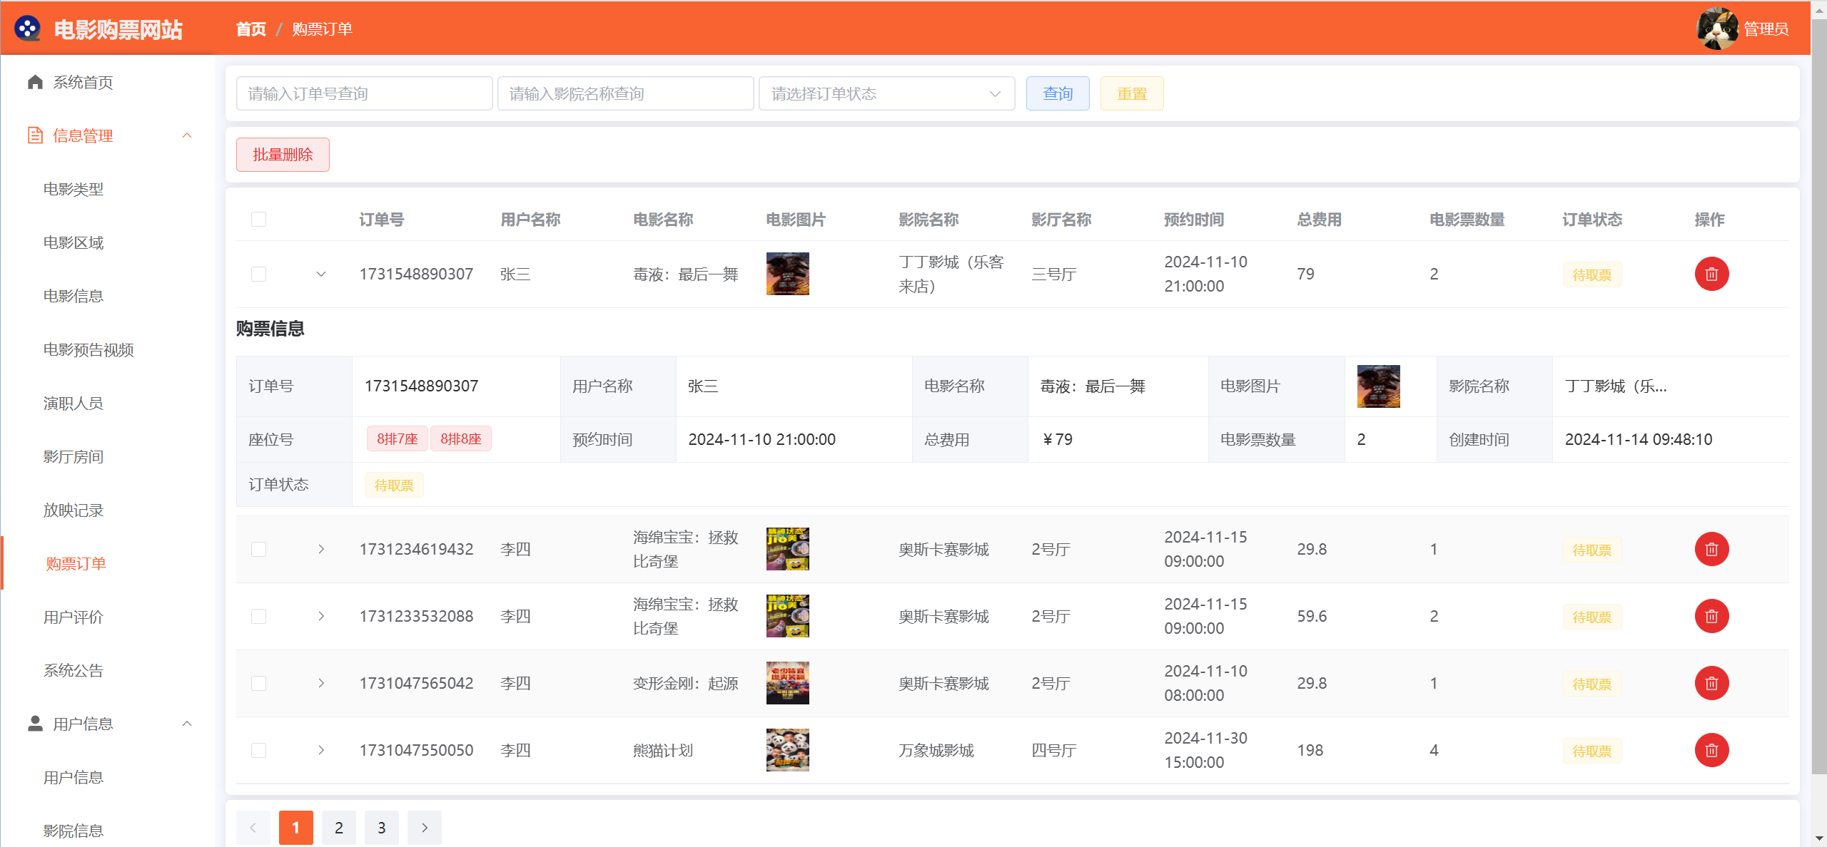
Task: Open 用户评价 in the sidebar
Action: pos(74,617)
